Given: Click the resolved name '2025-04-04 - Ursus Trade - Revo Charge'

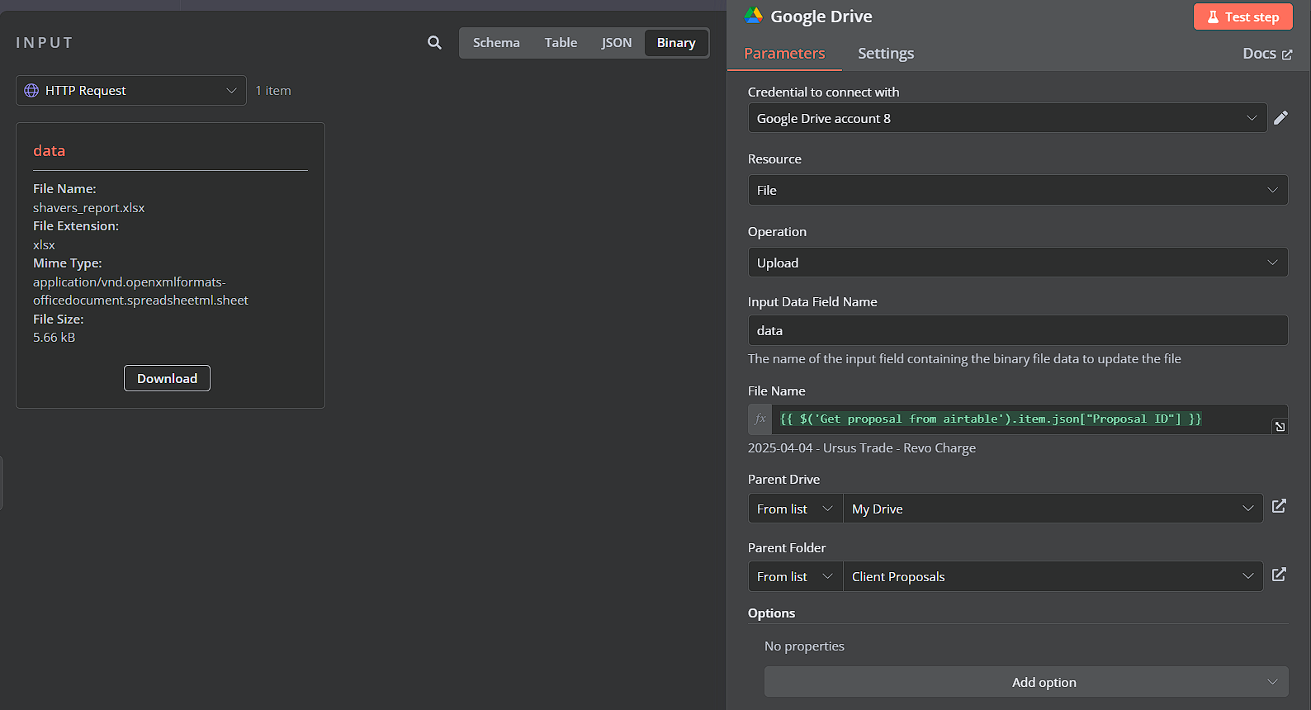Looking at the screenshot, I should point(862,448).
